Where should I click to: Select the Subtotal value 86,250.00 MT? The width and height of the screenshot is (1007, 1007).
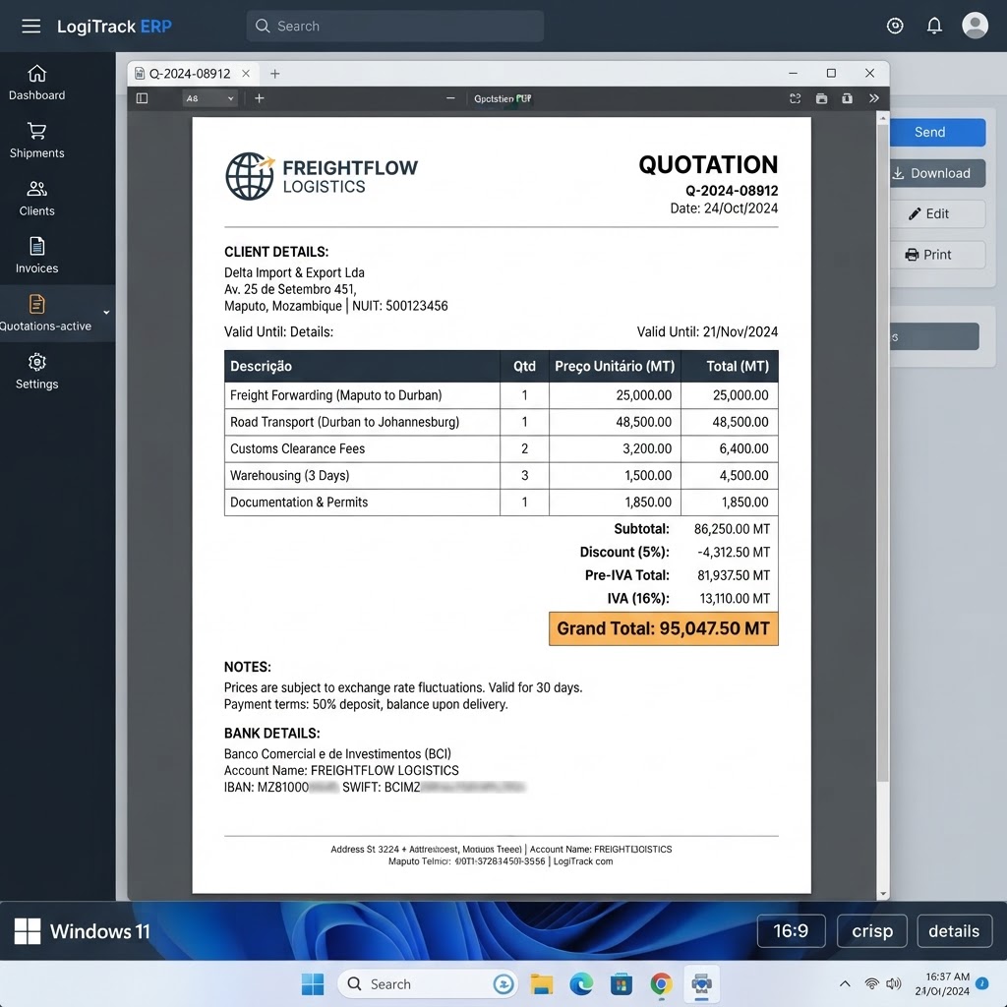tap(732, 529)
